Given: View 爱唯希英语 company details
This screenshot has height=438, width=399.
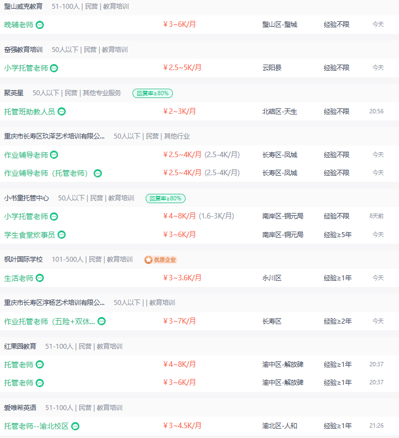Looking at the screenshot, I should 20,408.
